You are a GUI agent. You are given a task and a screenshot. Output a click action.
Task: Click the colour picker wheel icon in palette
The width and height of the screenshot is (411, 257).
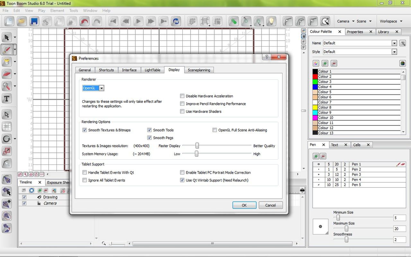click(316, 63)
